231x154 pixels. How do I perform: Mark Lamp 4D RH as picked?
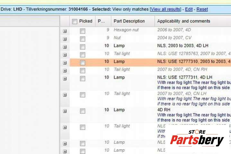point(83,111)
